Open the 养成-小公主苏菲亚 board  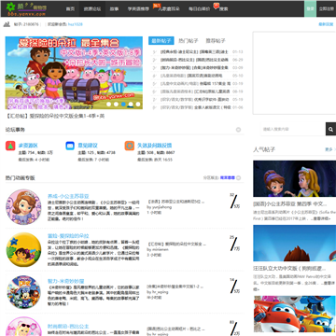[x=68, y=196]
